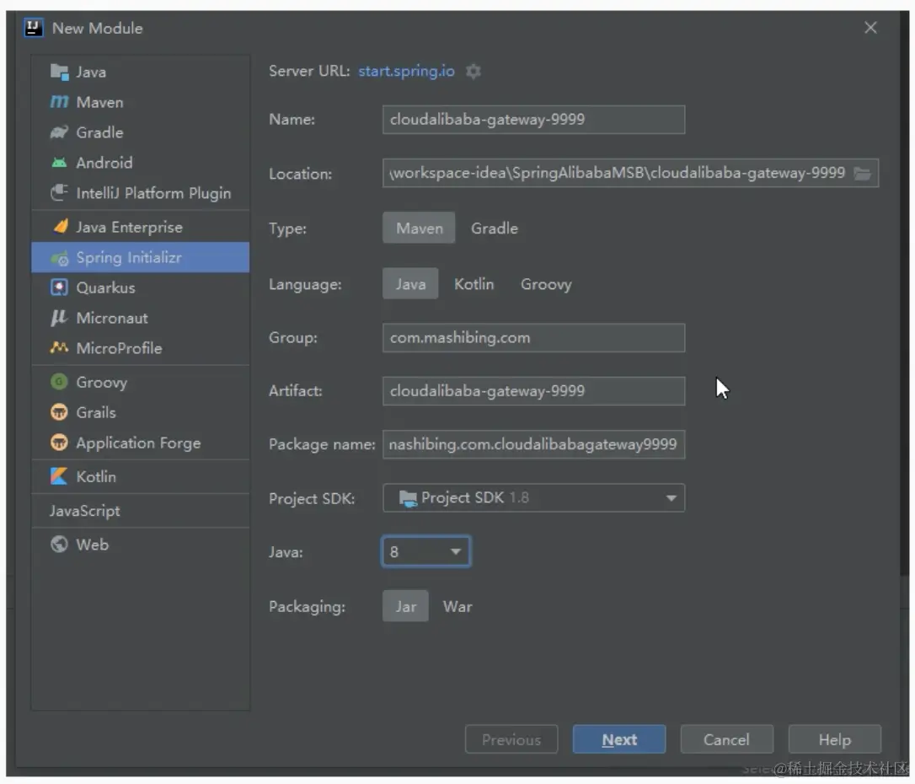Open the Java version dropdown

(x=426, y=551)
